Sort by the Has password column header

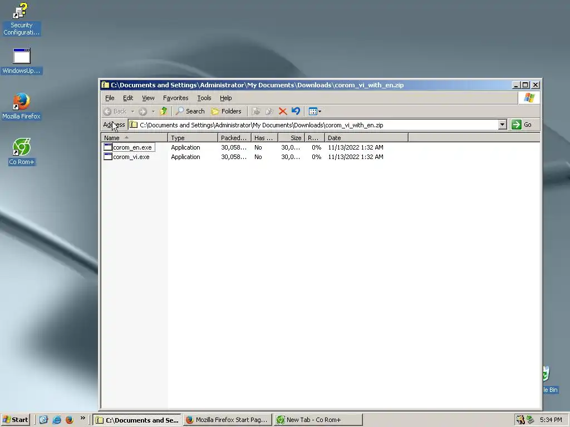264,138
